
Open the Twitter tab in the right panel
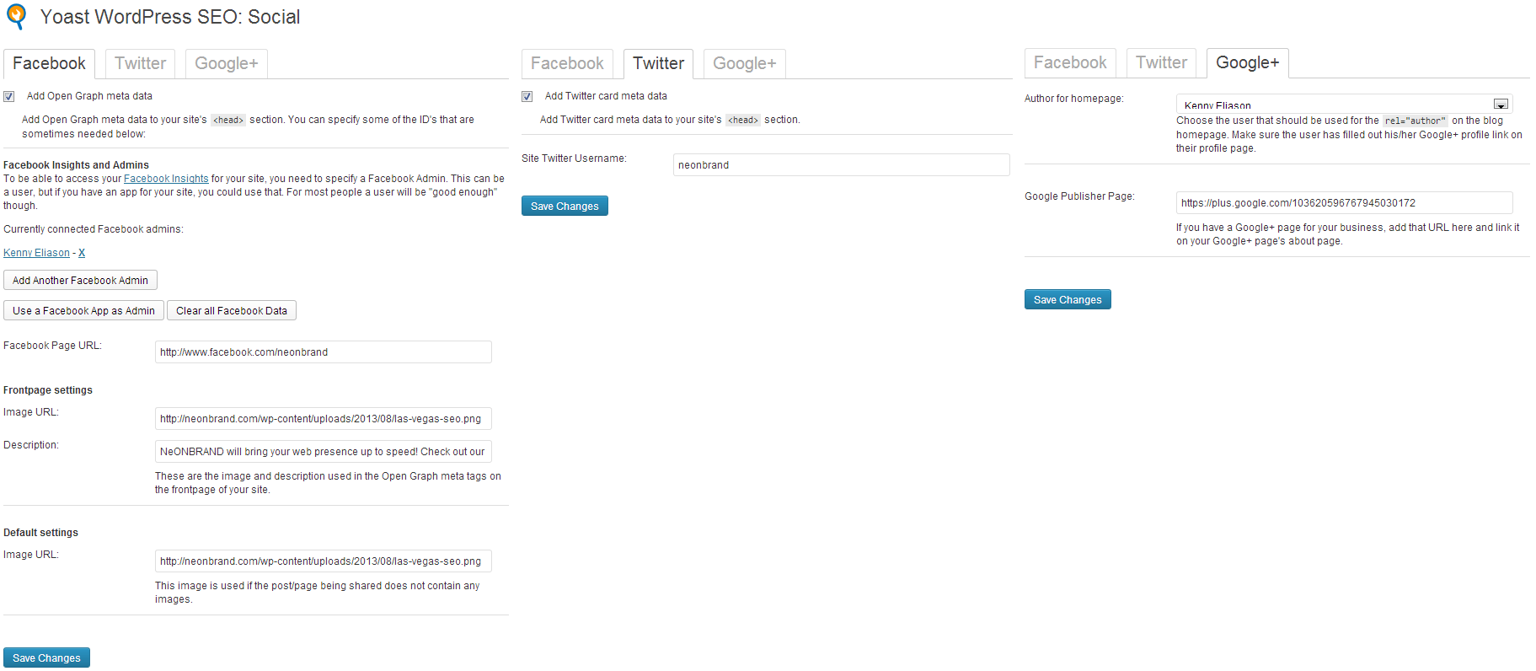pos(1161,62)
